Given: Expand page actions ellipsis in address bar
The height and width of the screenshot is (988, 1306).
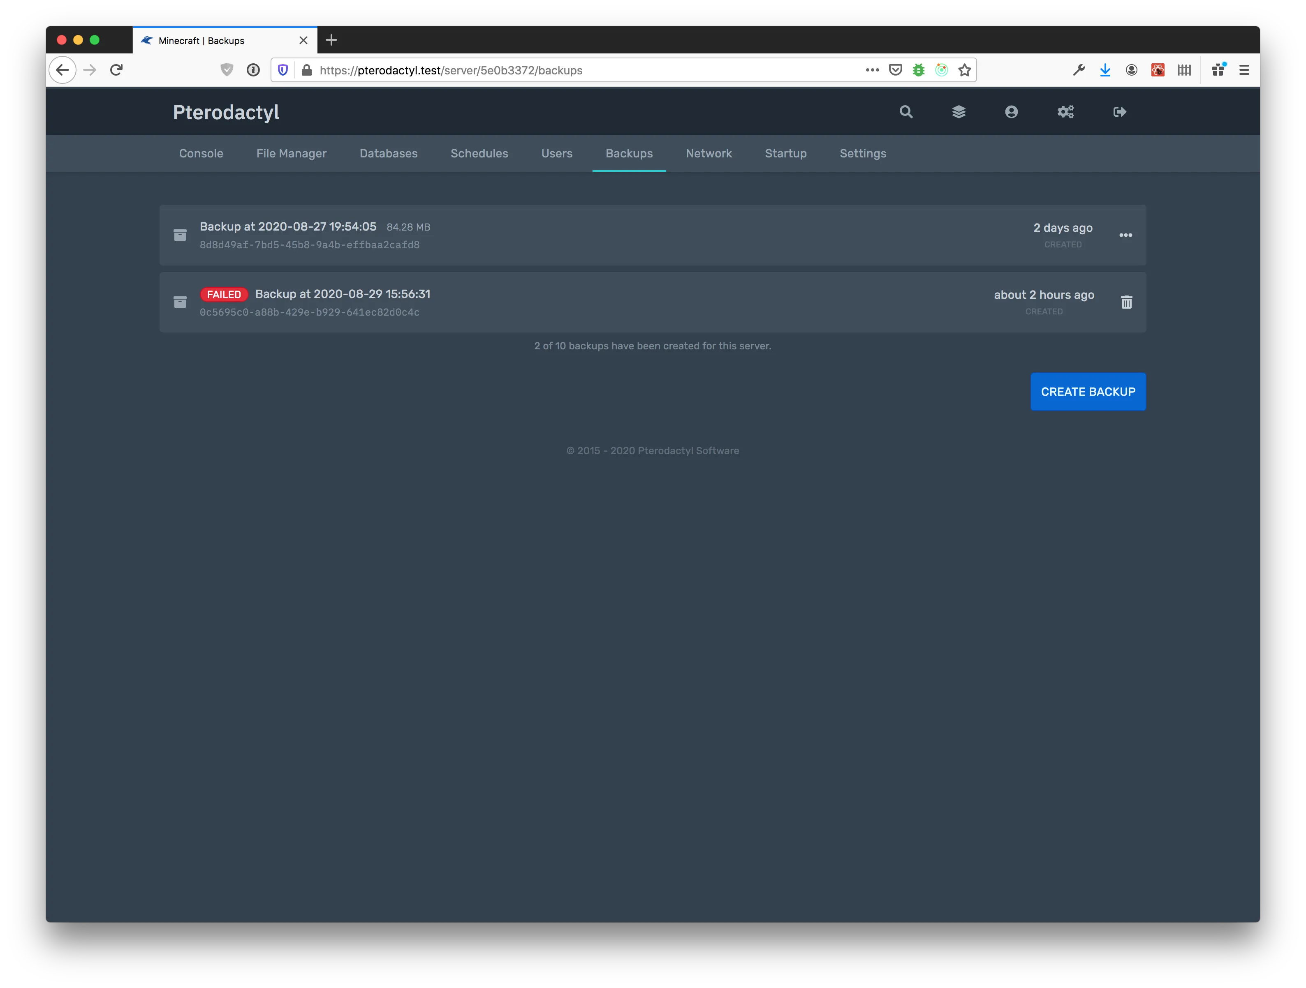Looking at the screenshot, I should (872, 70).
